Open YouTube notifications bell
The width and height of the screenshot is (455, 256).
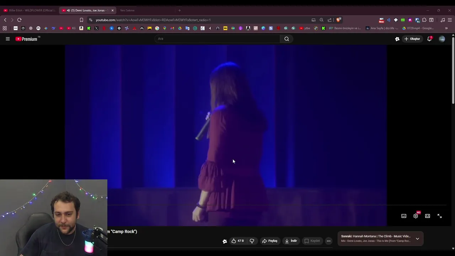coord(429,39)
